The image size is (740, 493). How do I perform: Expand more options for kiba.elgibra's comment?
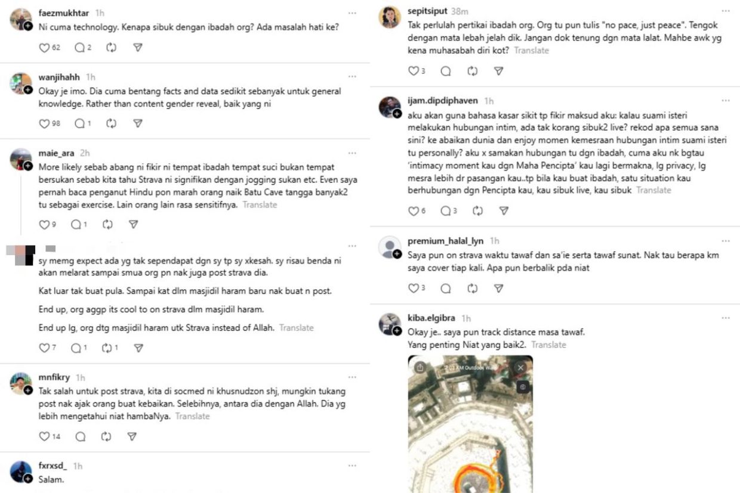[725, 318]
